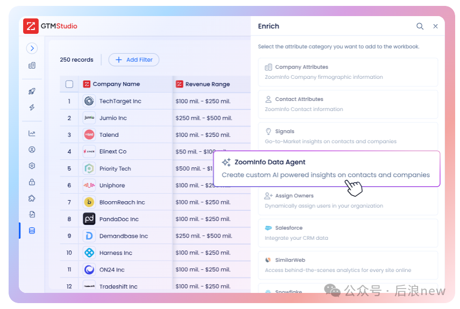The height and width of the screenshot is (309, 460).
Task: Select the Contact Attributes category
Action: 348,104
